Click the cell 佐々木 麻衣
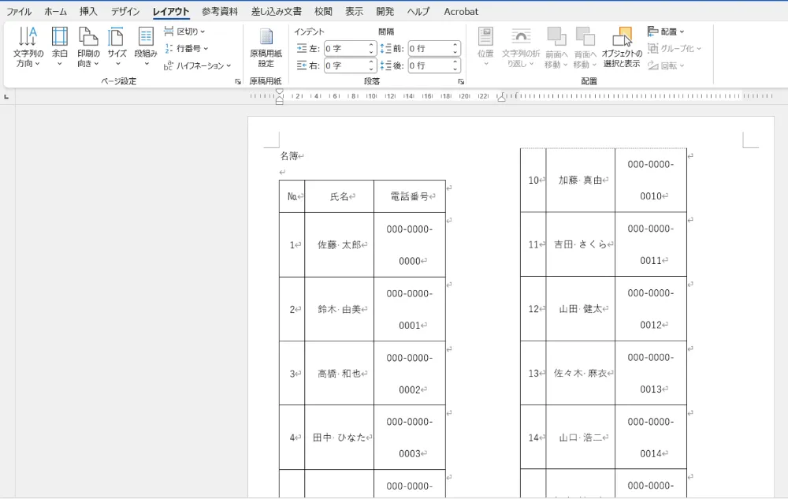 581,373
